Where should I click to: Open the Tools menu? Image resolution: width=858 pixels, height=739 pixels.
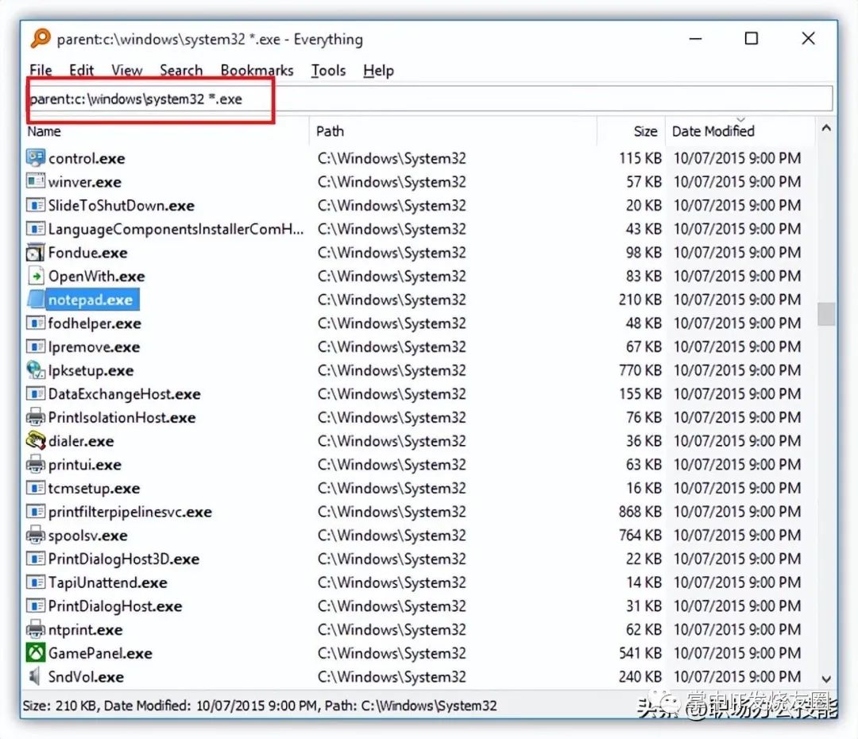(x=329, y=70)
